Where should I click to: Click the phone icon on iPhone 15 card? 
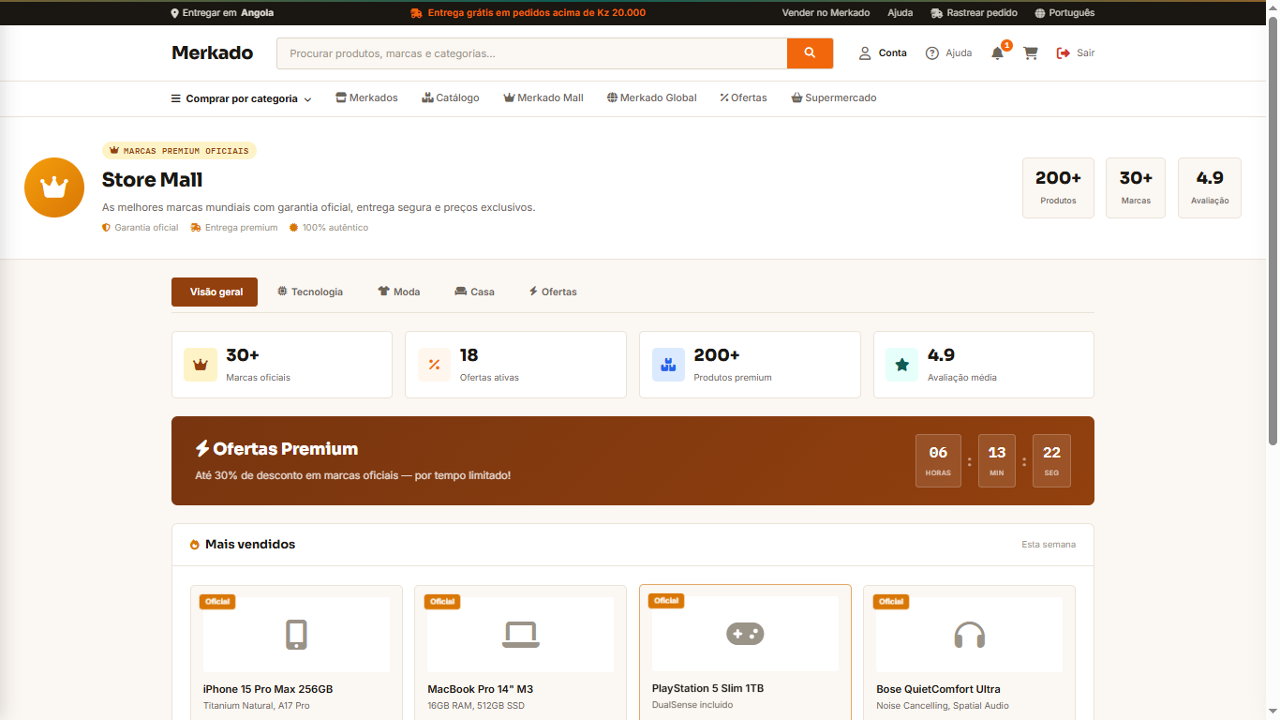296,635
